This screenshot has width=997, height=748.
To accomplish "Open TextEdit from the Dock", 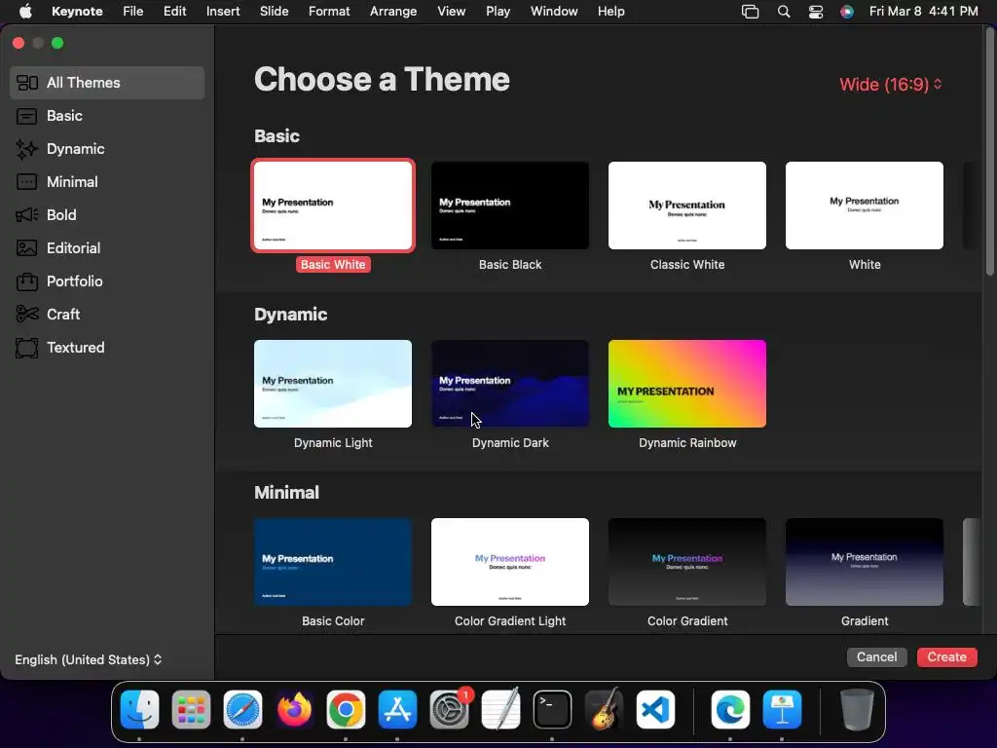I will pos(500,709).
